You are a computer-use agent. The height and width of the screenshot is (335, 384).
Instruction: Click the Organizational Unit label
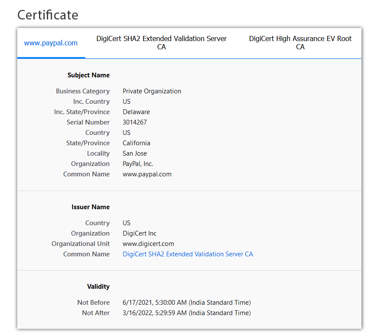(x=81, y=244)
